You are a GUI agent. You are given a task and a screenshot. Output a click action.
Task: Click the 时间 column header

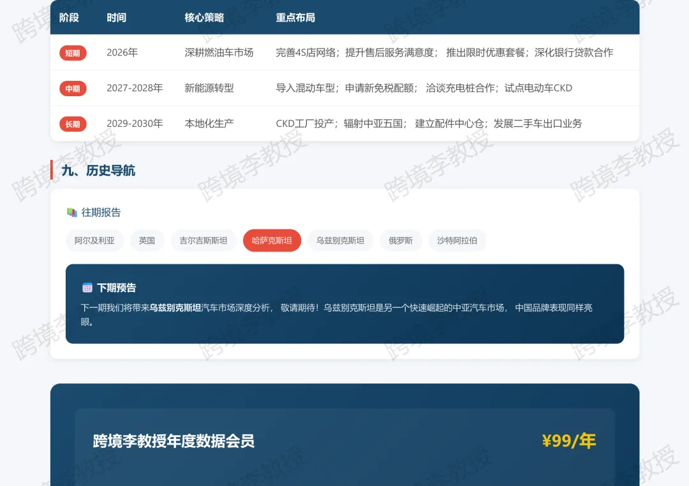pyautogui.click(x=117, y=18)
